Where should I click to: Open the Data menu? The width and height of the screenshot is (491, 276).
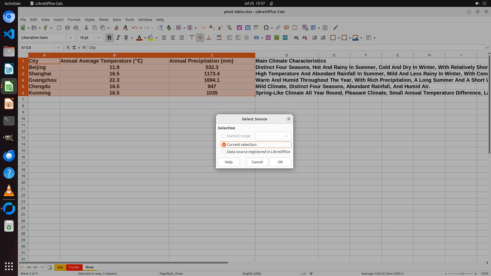pos(117,19)
